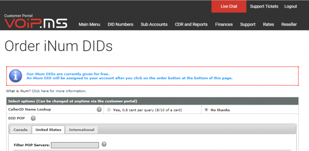The width and height of the screenshot is (309, 151).
Task: Switch to the International tab
Action: [81, 130]
